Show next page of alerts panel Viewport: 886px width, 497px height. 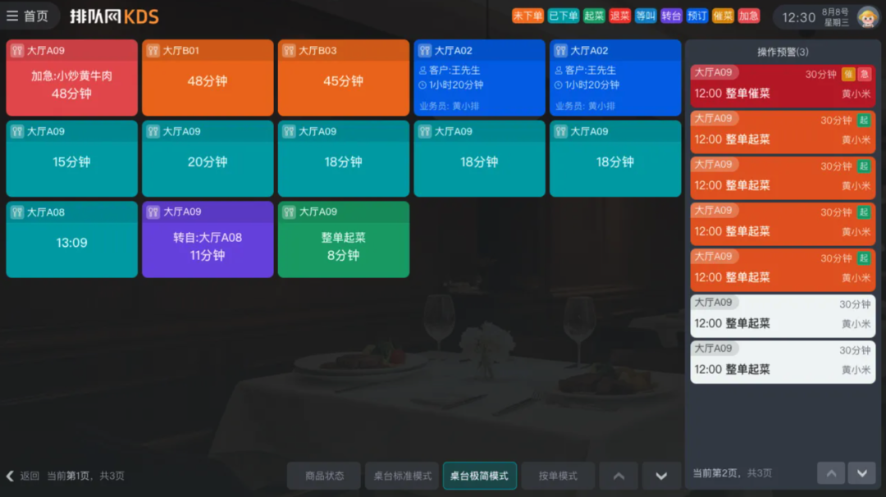pos(861,473)
